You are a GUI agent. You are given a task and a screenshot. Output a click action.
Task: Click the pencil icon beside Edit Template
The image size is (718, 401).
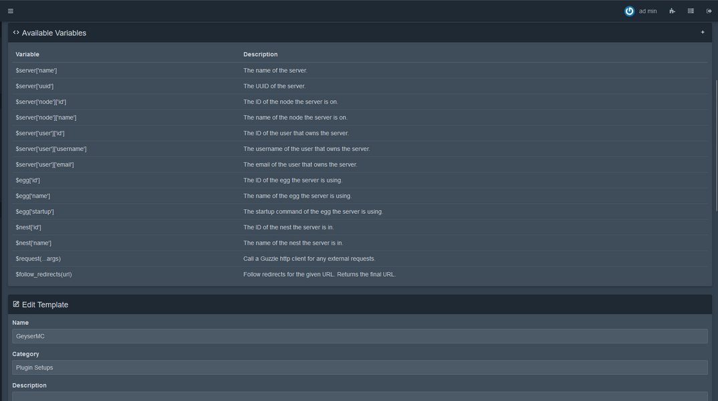16,304
